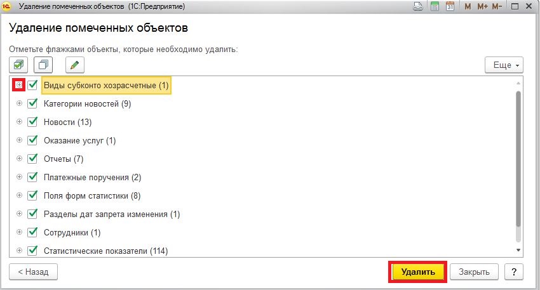Click the M memory button

click(468, 6)
